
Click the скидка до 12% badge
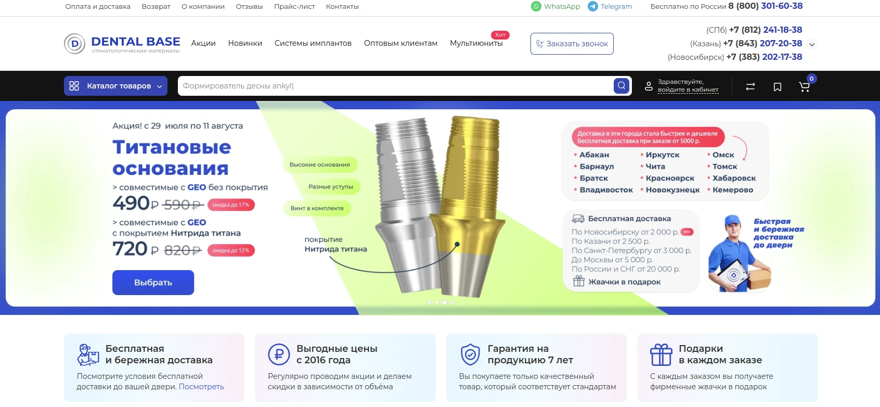coord(231,250)
